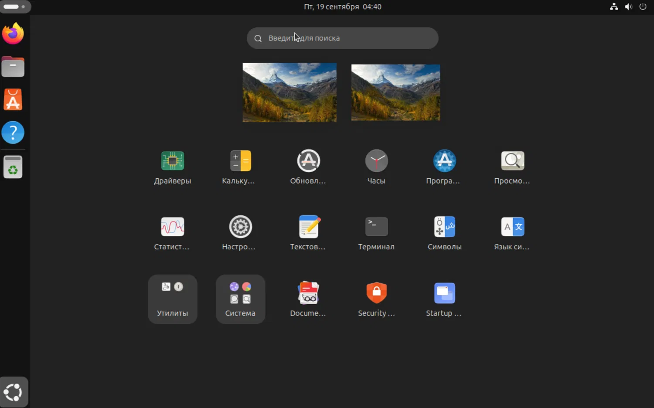Open the power menu icon in top bar

pos(643,7)
